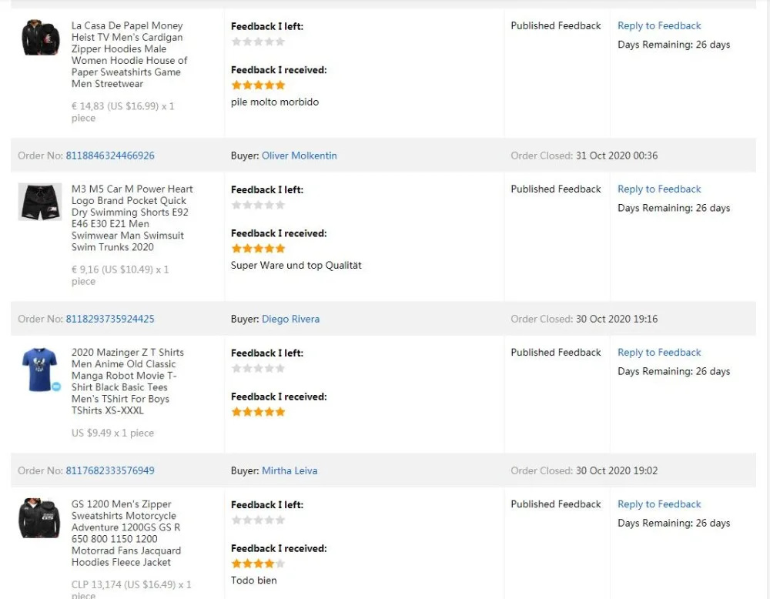Click gold received stars for the Mazinger Z shirt
This screenshot has width=770, height=599.
[x=258, y=412]
